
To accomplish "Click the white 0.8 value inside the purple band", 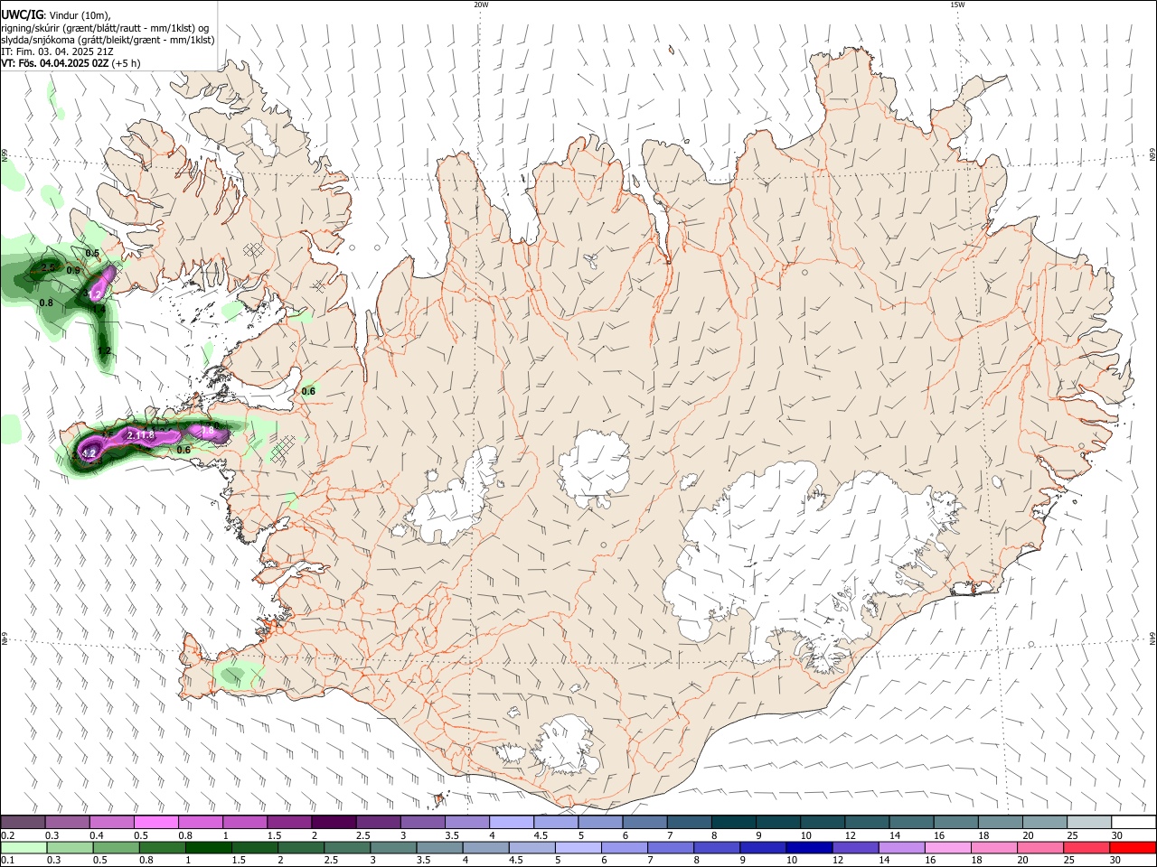I will [208, 431].
